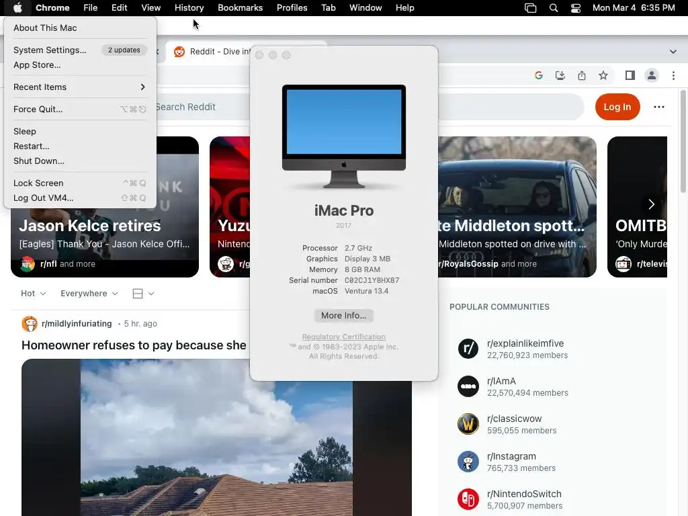Click the serial number C02CJ1Y8HX87
The width and height of the screenshot is (688, 516).
pyautogui.click(x=372, y=280)
